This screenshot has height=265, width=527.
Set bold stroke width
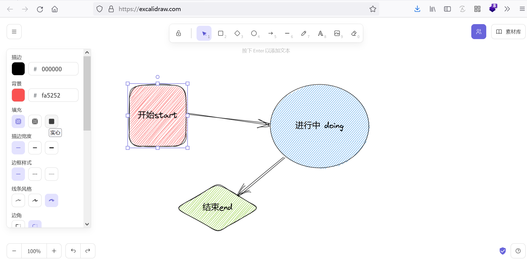35,148
